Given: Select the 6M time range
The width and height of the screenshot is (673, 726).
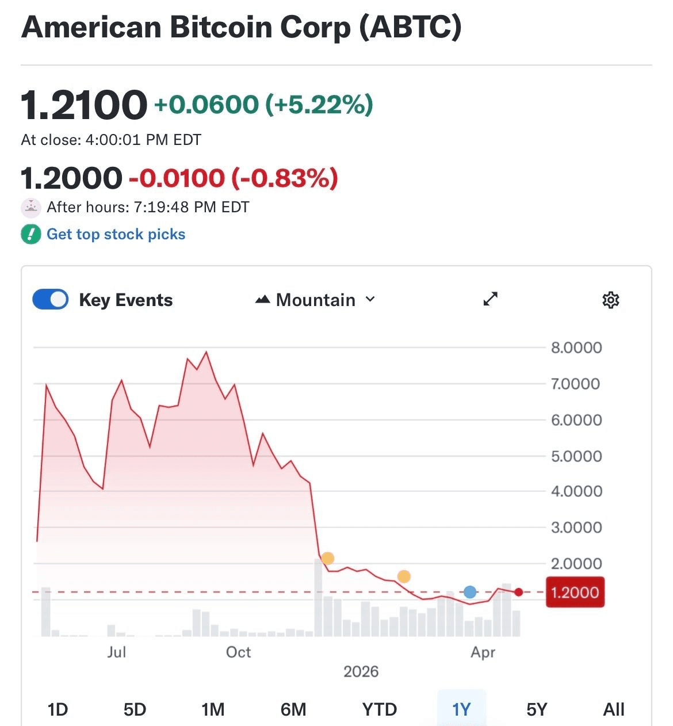Looking at the screenshot, I should pos(293,709).
